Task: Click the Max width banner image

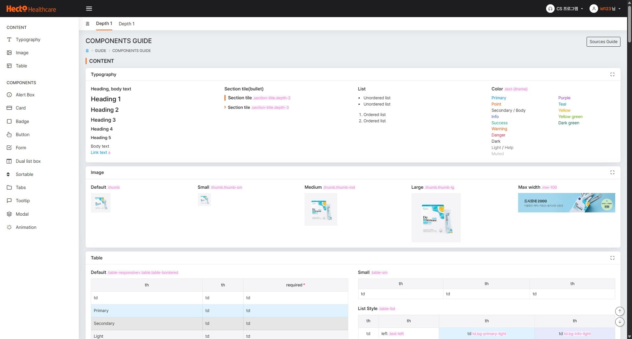Action: 566,203
